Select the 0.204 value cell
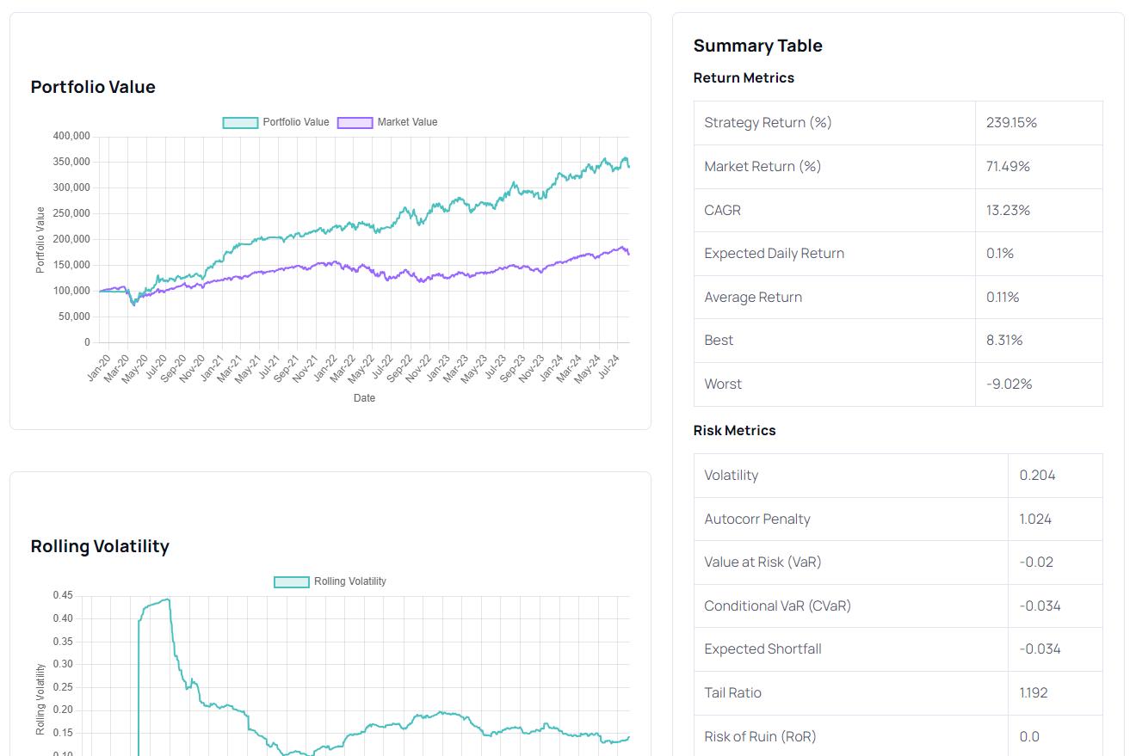 click(1055, 476)
